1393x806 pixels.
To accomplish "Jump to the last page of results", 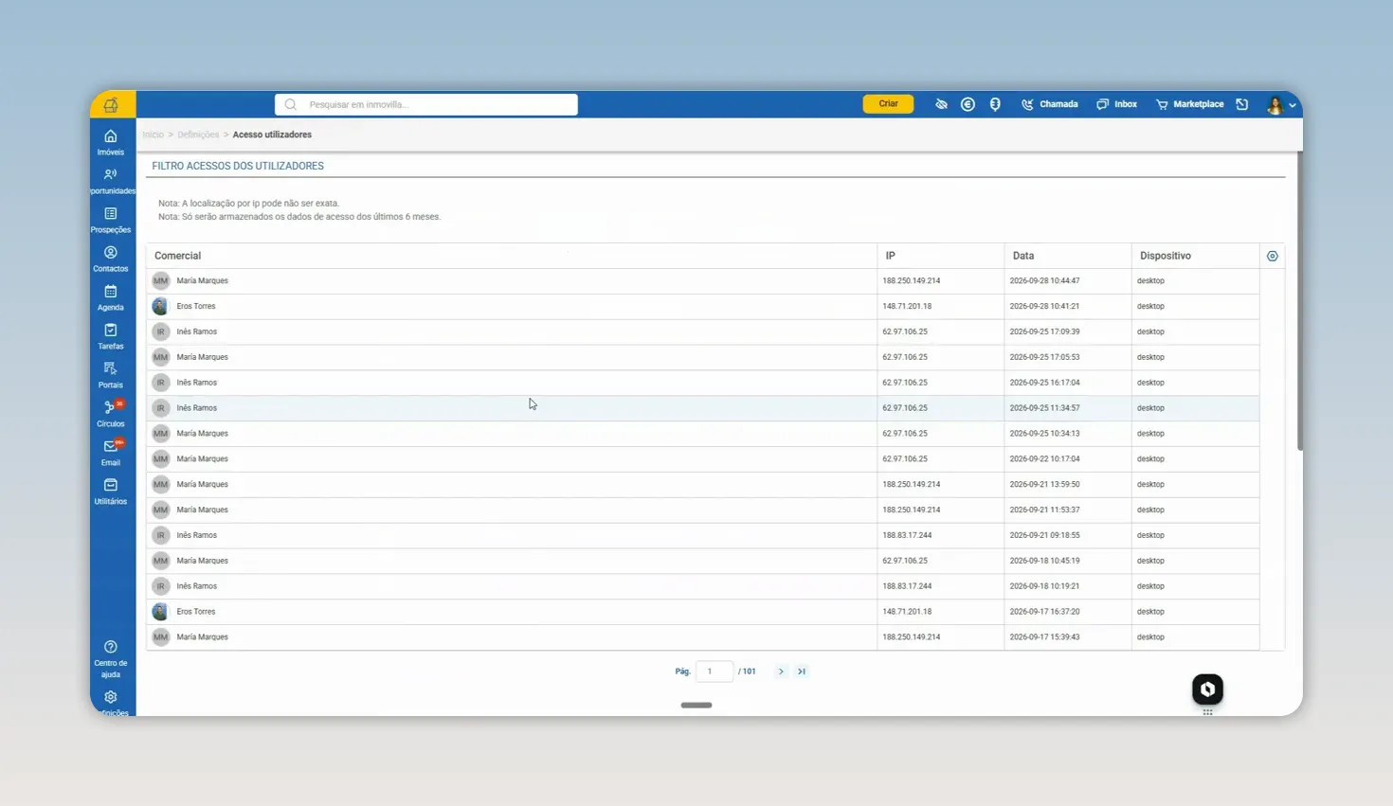I will tap(802, 672).
